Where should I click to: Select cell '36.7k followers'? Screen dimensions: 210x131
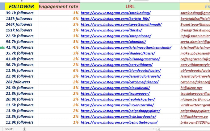click(x=22, y=64)
